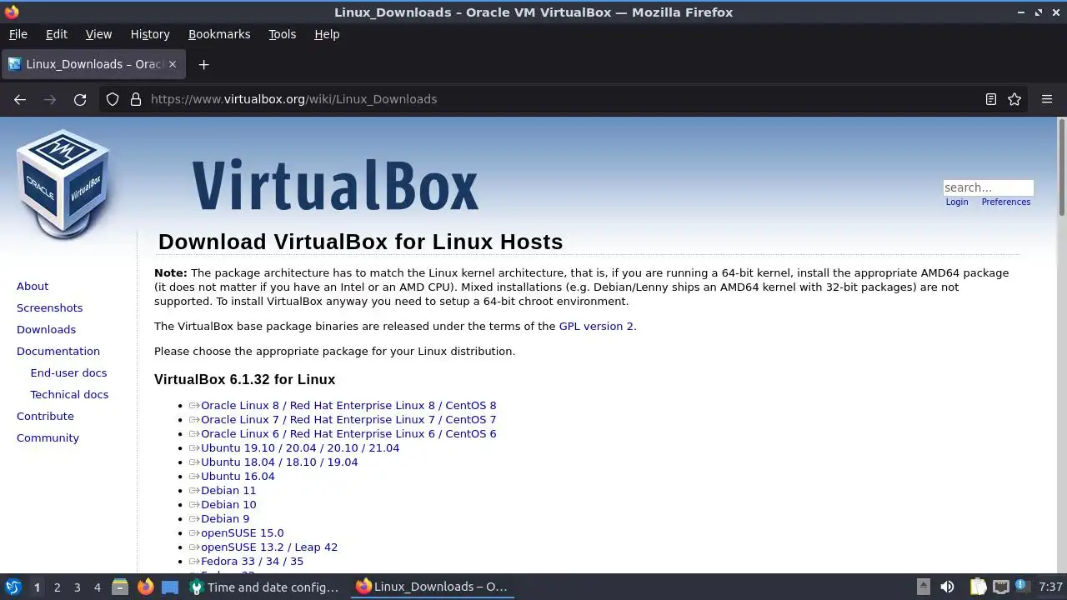
Task: Click the VirtualBox cube logo
Action: (x=63, y=185)
